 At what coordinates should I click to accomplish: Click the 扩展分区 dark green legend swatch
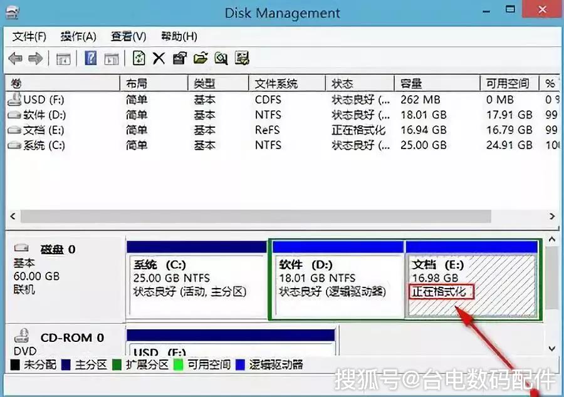(x=117, y=364)
